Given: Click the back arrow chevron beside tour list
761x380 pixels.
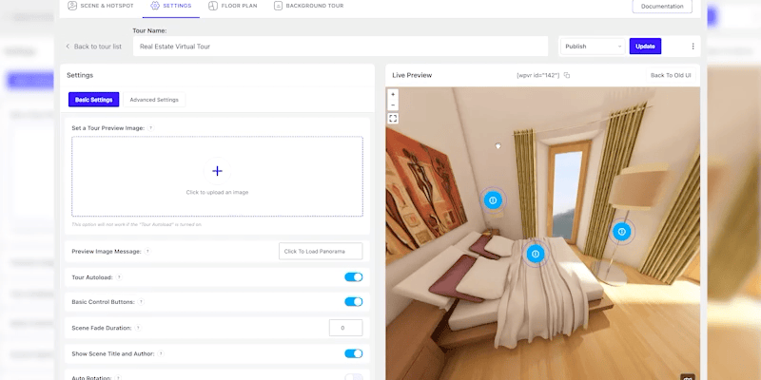Looking at the screenshot, I should [68, 47].
